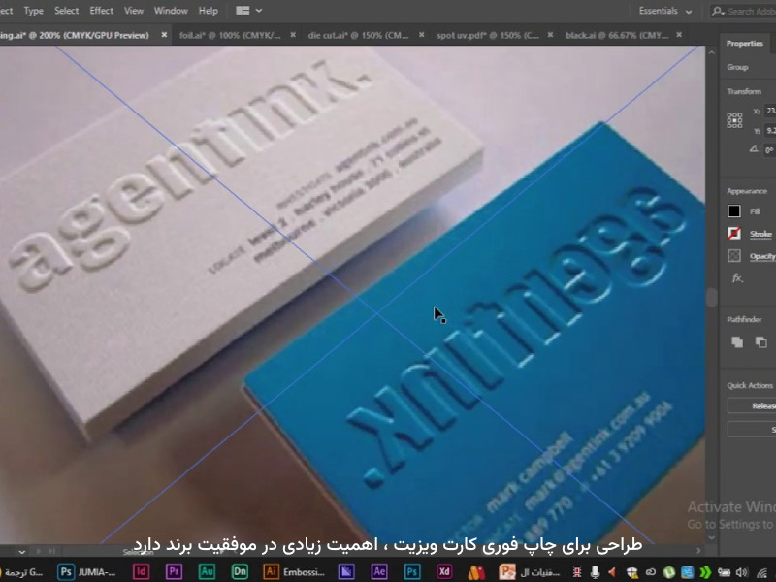Click the rotation angle field
776x582 pixels.
[770, 150]
